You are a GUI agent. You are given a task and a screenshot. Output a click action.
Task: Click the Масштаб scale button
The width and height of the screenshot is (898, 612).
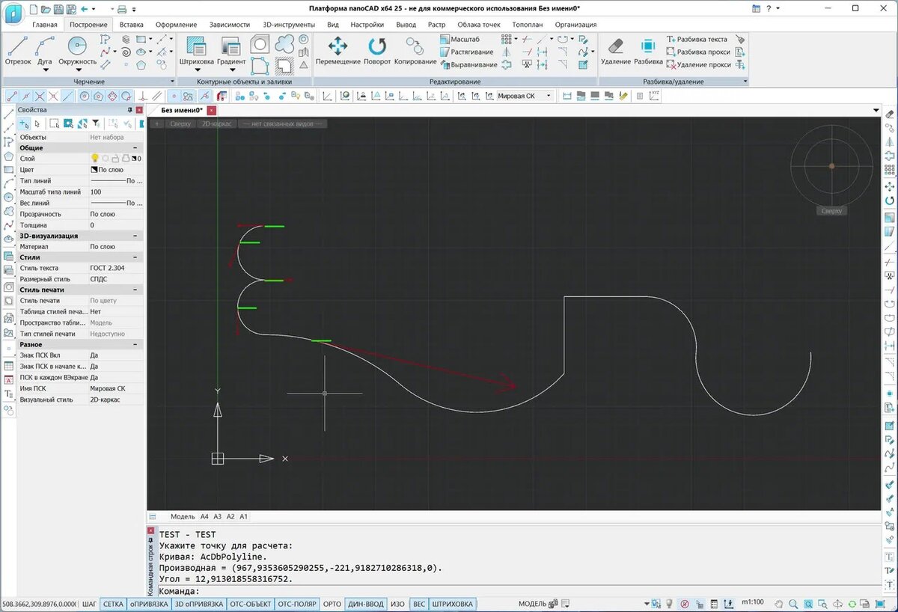[465, 39]
